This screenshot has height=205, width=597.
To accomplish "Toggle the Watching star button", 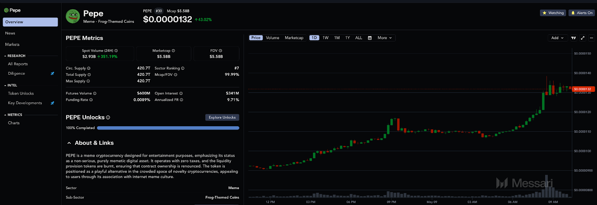I will [x=553, y=13].
